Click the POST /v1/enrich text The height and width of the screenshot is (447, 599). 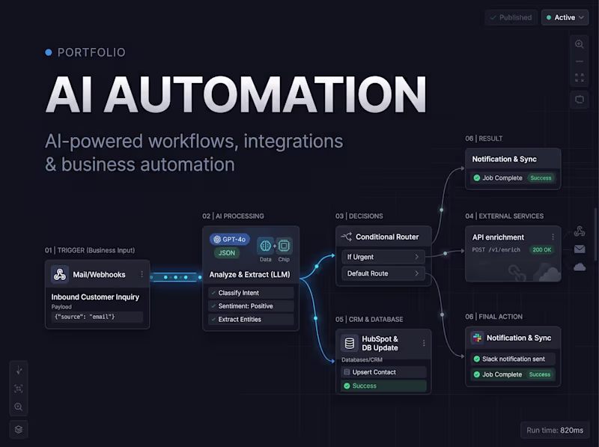(496, 250)
